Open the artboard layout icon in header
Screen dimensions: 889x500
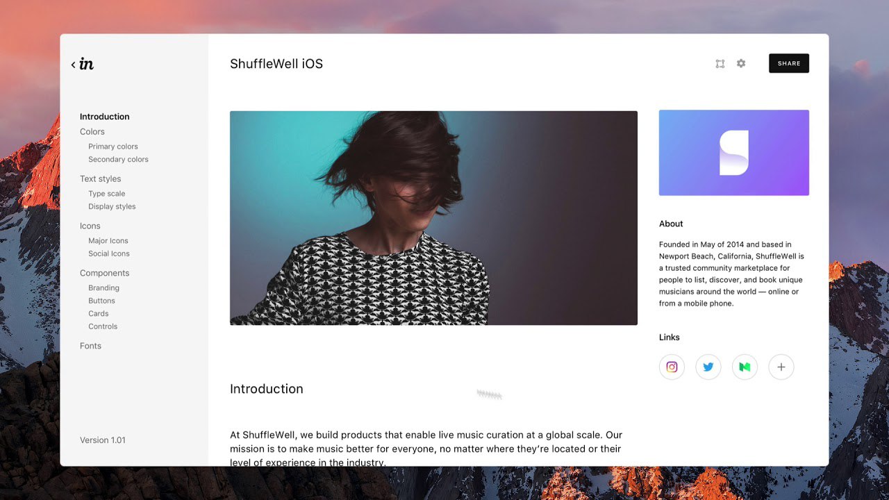[720, 63]
